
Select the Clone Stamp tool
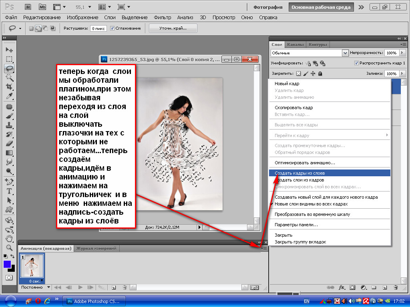9,125
